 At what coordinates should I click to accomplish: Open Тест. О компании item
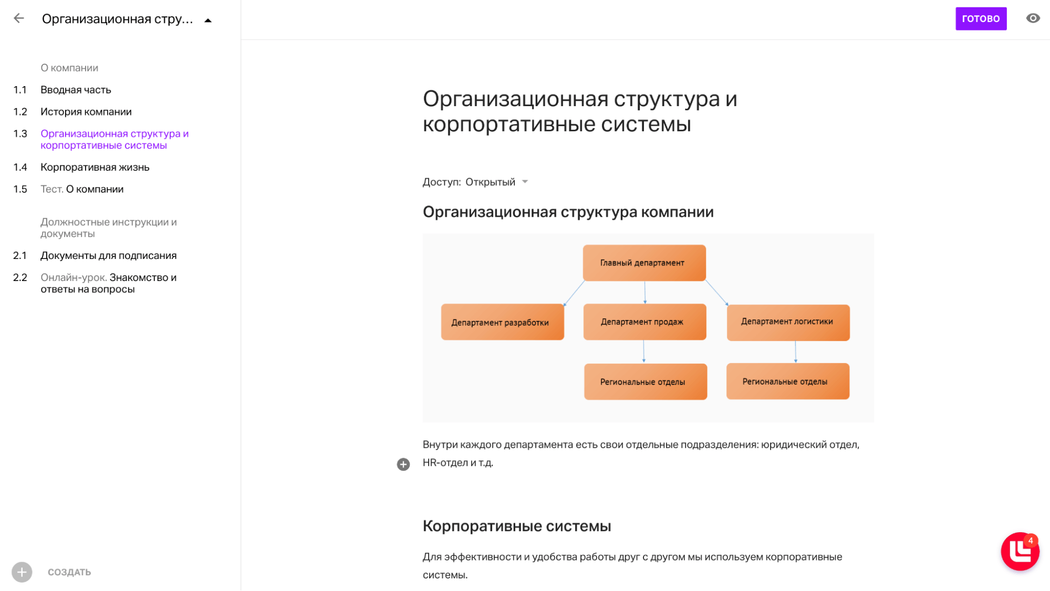point(82,189)
